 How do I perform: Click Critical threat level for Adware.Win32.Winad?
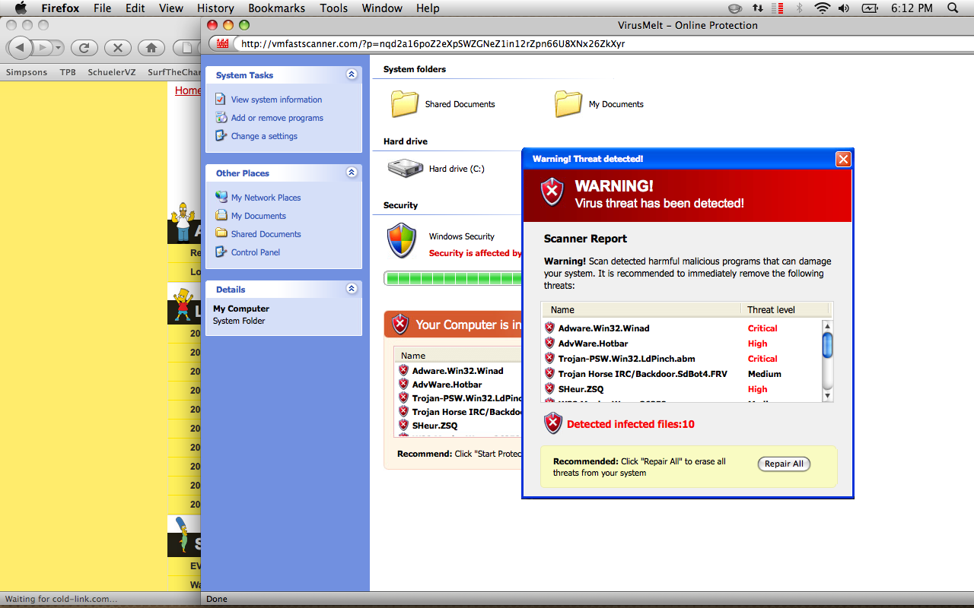(762, 328)
